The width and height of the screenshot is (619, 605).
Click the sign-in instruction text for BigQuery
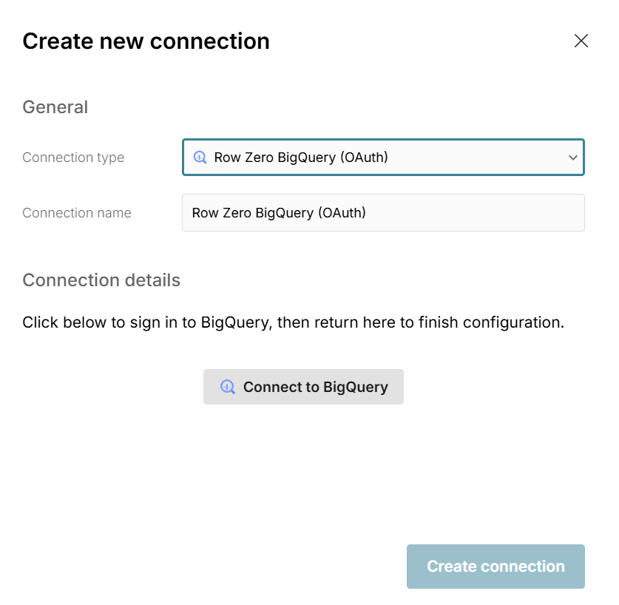pyautogui.click(x=294, y=322)
